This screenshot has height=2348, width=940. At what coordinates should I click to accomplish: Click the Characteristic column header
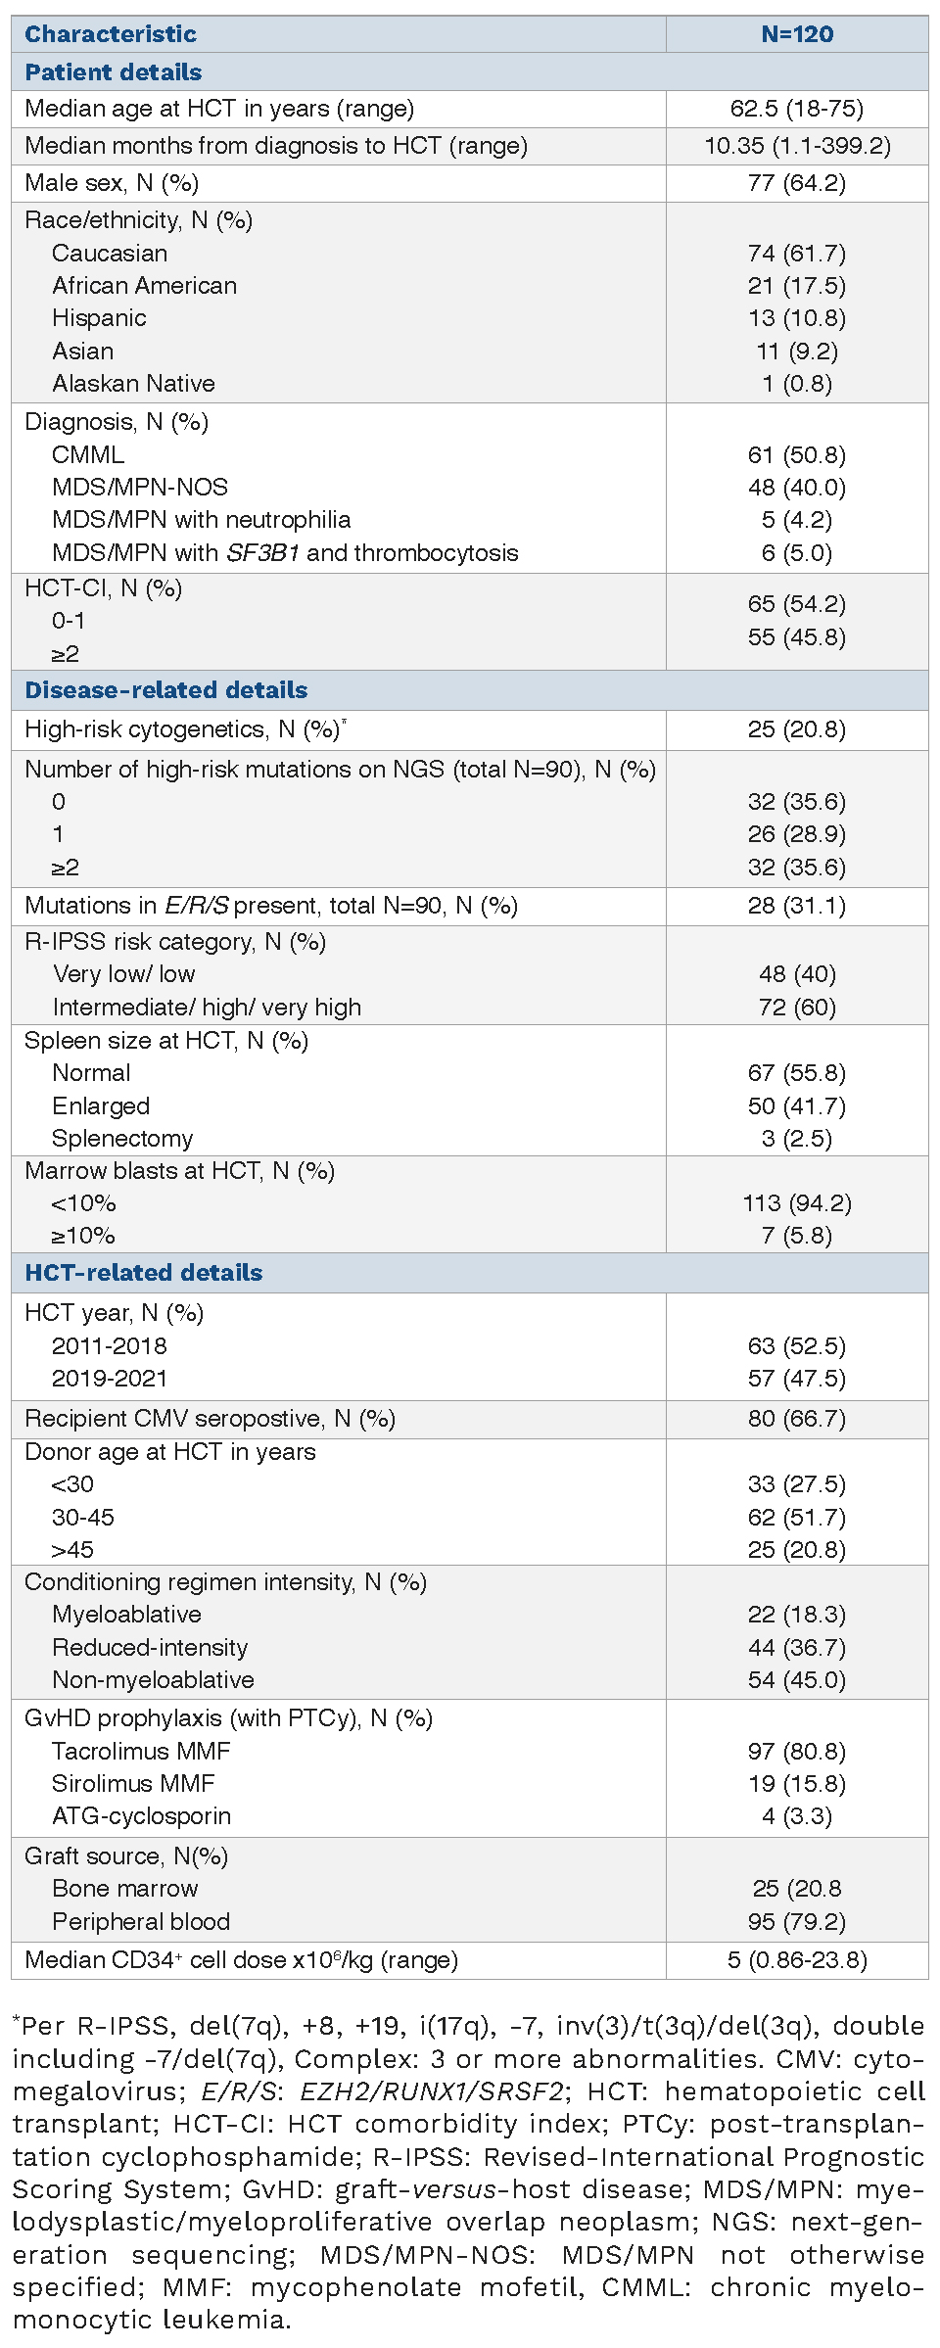pos(111,34)
